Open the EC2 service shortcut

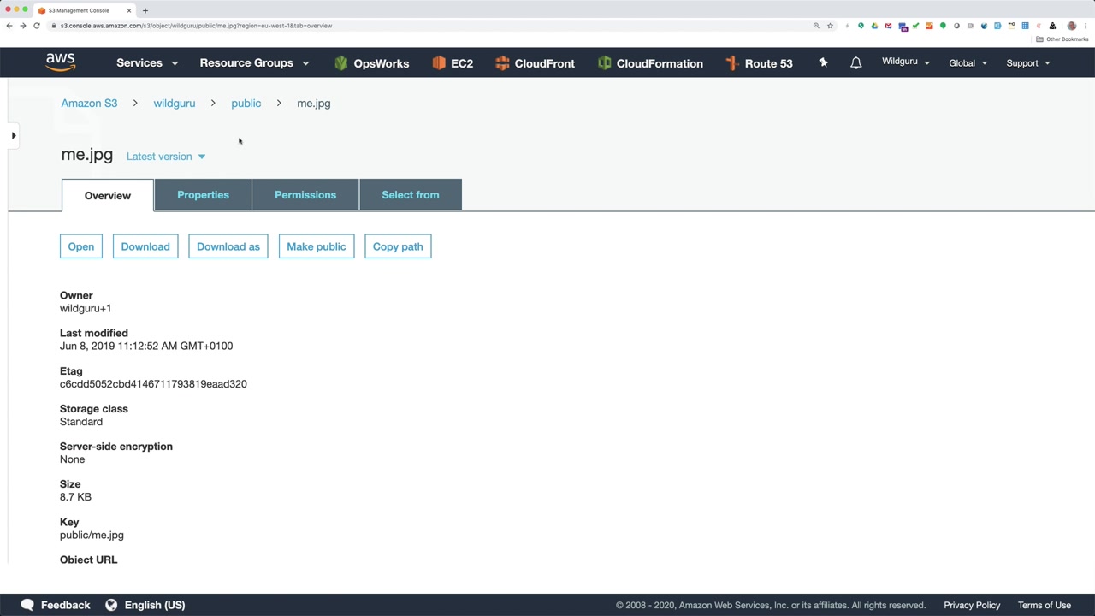[x=453, y=63]
